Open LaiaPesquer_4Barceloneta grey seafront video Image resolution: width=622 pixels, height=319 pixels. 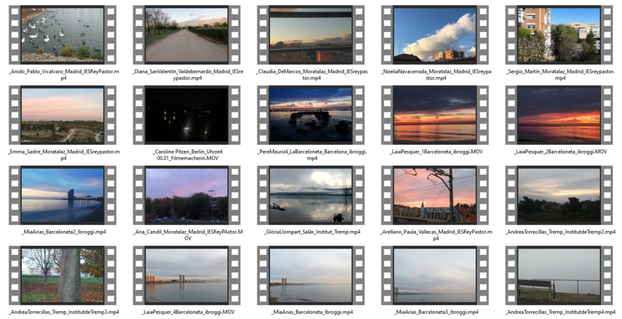pos(187,276)
